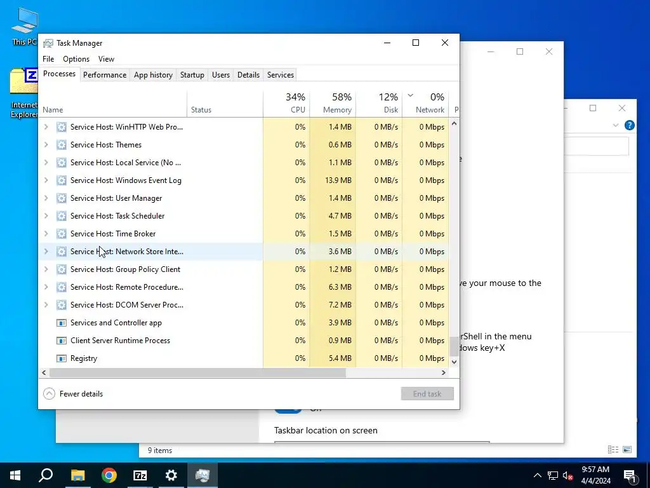Viewport: 650px width, 488px height.
Task: Sort processes by Network column
Action: pyautogui.click(x=426, y=104)
